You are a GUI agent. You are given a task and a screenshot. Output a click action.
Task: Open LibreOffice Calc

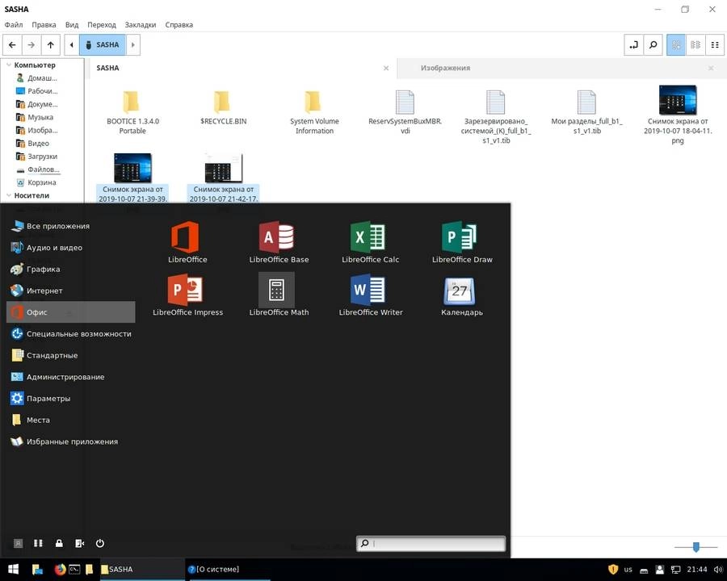[370, 242]
